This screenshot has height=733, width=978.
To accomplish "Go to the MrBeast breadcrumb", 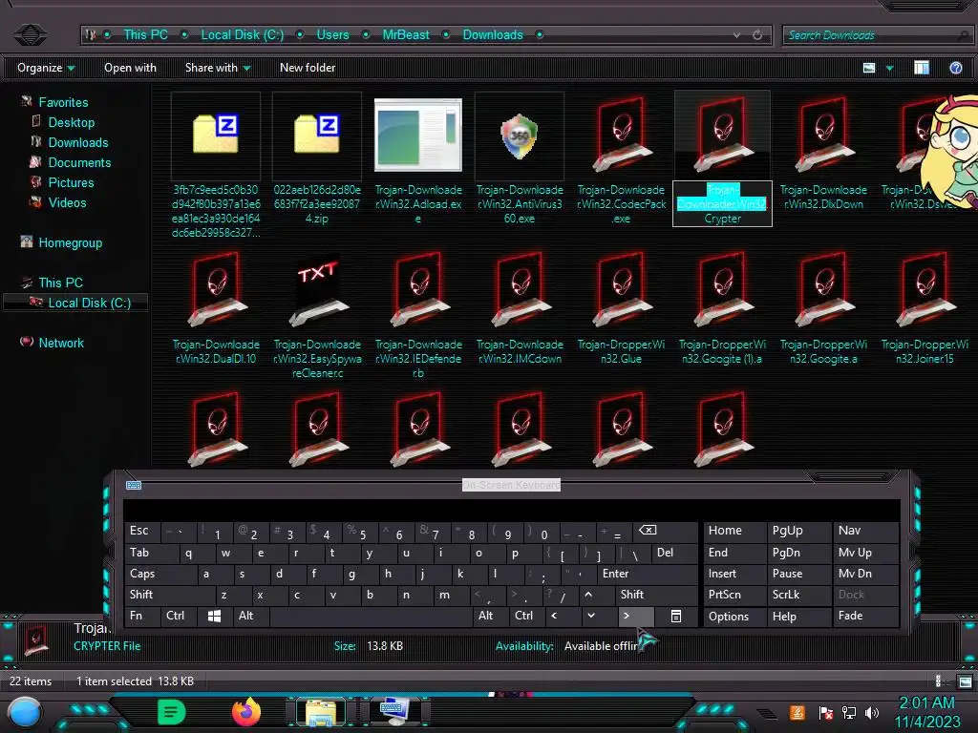I will [x=406, y=35].
